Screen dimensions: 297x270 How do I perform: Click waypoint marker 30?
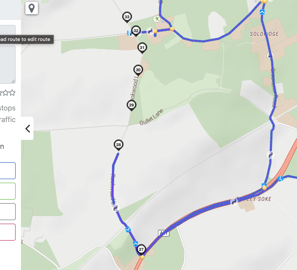138,70
